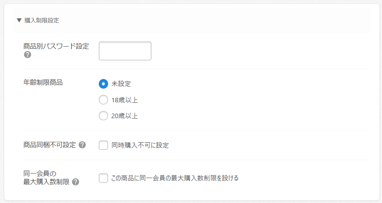
Task: Show help icon beside 商品同梱不可設定
Action: [x=82, y=145]
